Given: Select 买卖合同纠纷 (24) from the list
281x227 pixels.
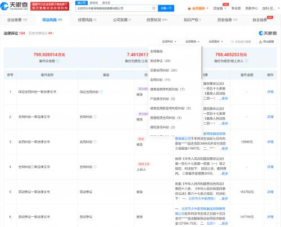Looking at the screenshot, I should point(164,70).
